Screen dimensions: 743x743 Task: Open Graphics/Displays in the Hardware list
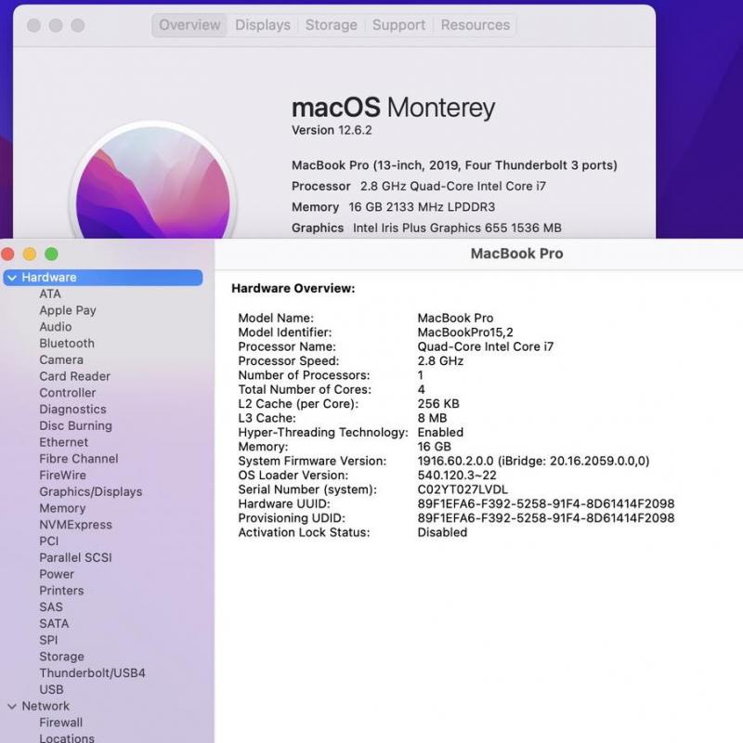pyautogui.click(x=91, y=491)
